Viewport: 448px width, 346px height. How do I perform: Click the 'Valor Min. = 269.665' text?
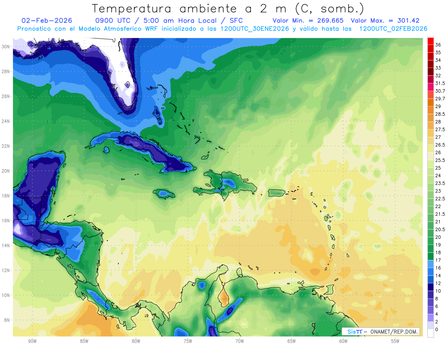pyautogui.click(x=308, y=21)
